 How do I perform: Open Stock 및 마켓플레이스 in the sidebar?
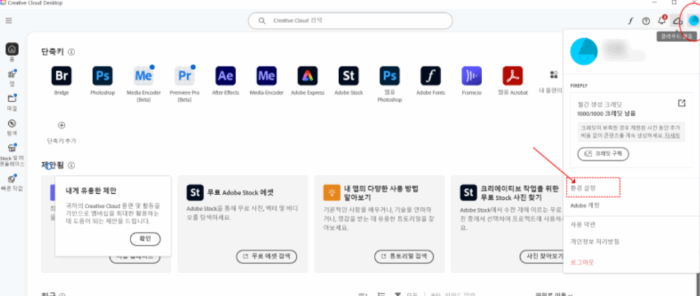coord(12,148)
